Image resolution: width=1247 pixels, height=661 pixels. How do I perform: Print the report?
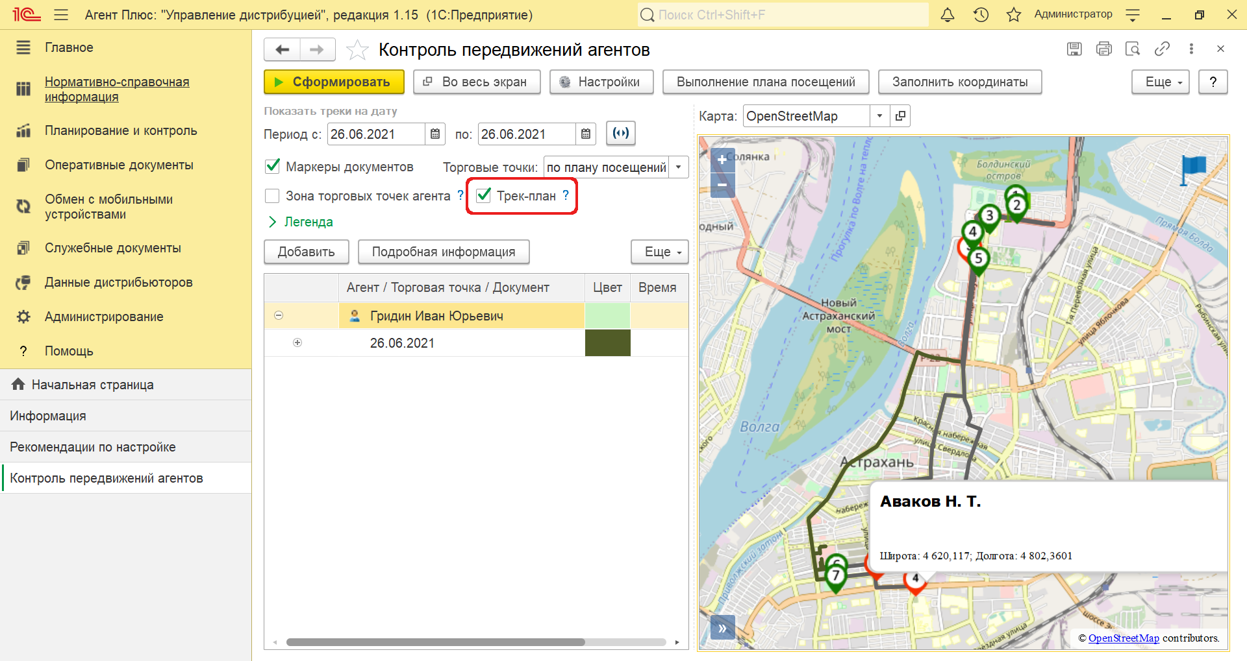(1103, 49)
